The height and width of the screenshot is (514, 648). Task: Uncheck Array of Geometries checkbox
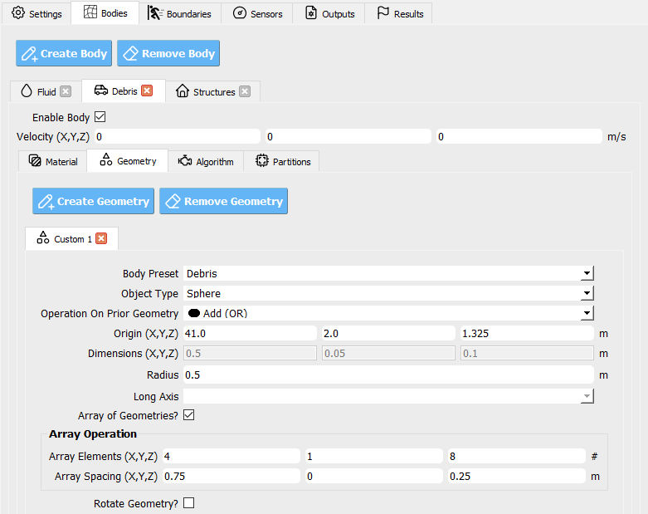click(x=189, y=414)
